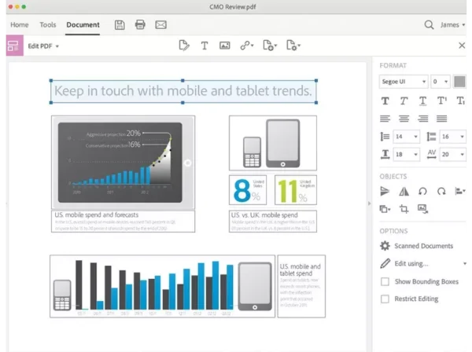
Task: Enable Show Bounding Boxes checkbox
Action: (385, 281)
